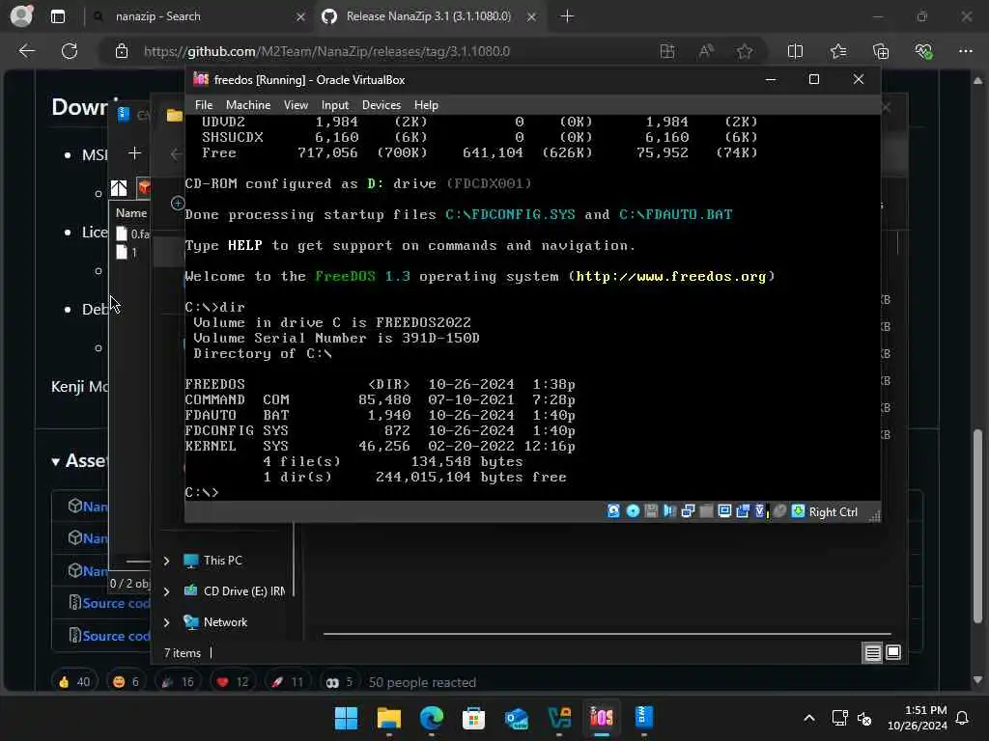Open the Favorites list in Edge toolbar

(x=838, y=51)
